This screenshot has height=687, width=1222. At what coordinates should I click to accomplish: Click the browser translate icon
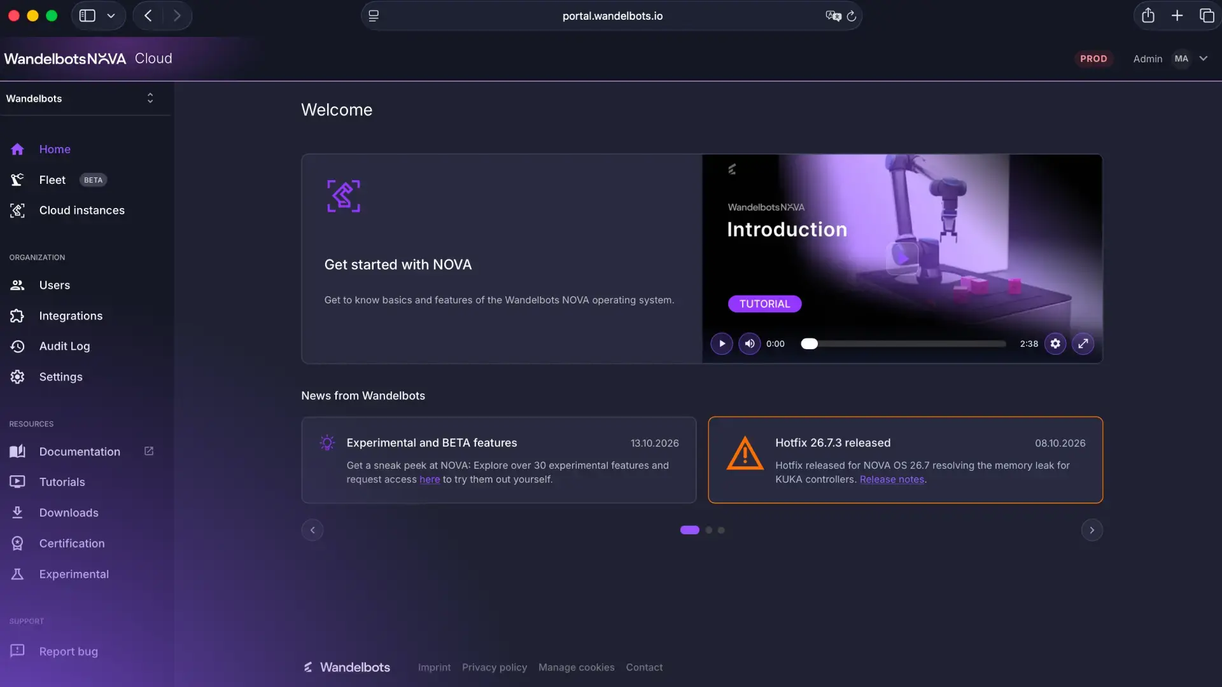[x=833, y=16]
